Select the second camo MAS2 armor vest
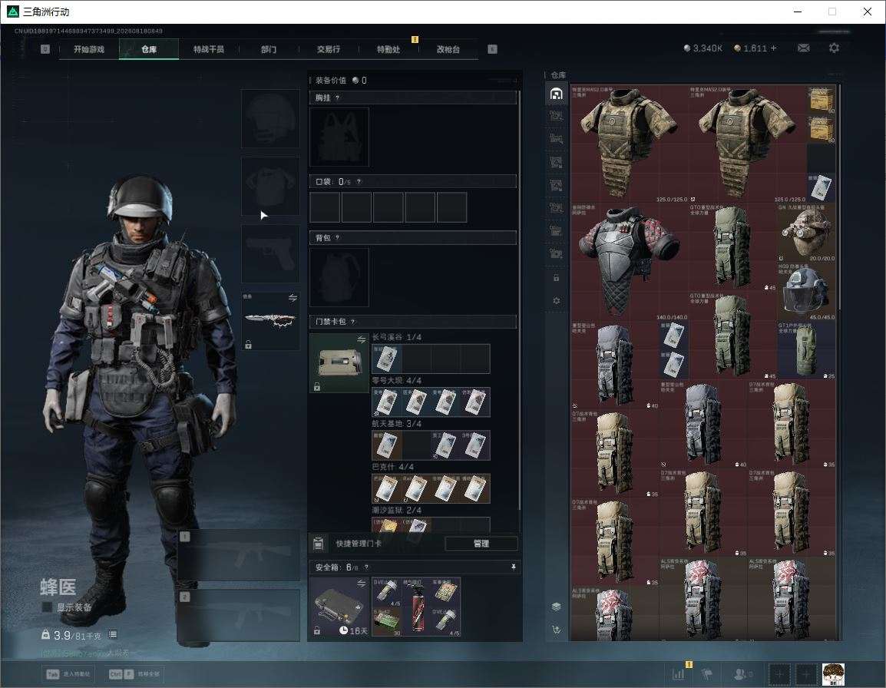The height and width of the screenshot is (688, 886). tap(747, 144)
